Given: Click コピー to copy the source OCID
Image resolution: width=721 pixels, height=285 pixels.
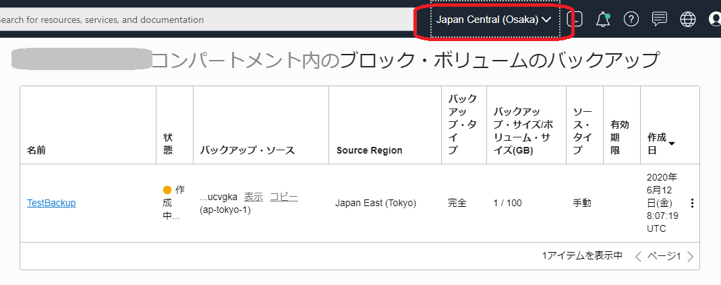Looking at the screenshot, I should pyautogui.click(x=283, y=197).
